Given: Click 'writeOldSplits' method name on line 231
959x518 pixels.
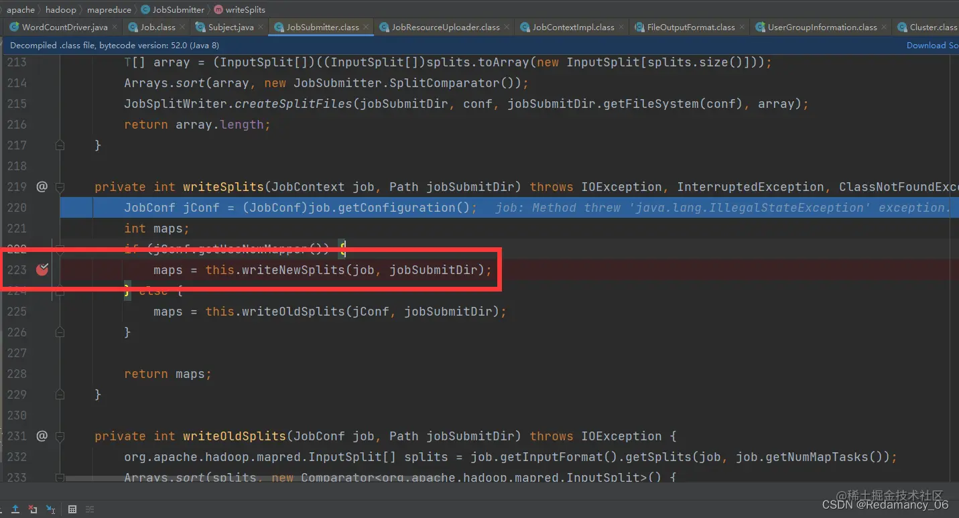Looking at the screenshot, I should [235, 436].
